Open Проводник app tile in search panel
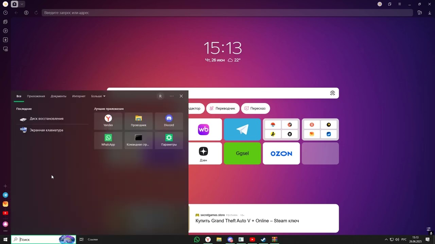Screen dimensions: 435x244 tap(138, 121)
